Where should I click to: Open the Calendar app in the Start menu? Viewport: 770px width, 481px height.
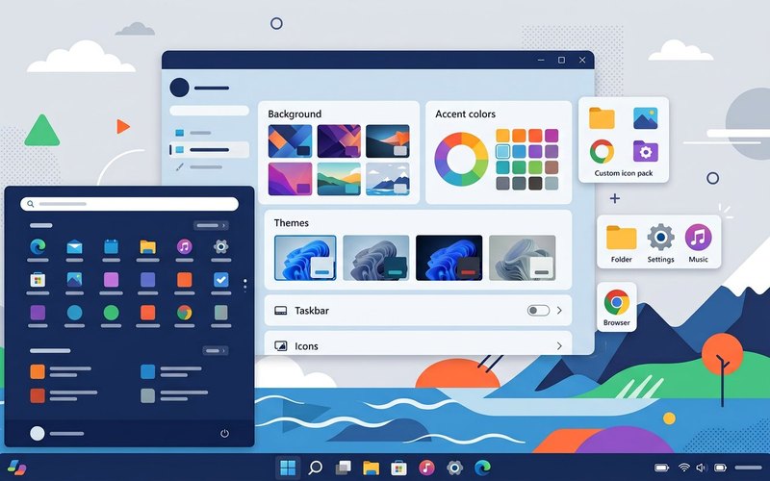[111, 246]
